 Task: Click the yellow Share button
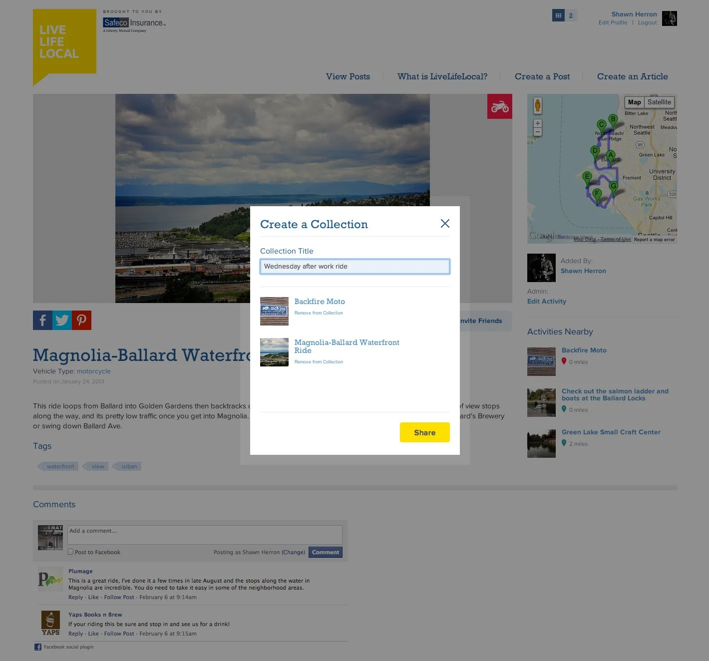[x=425, y=432]
